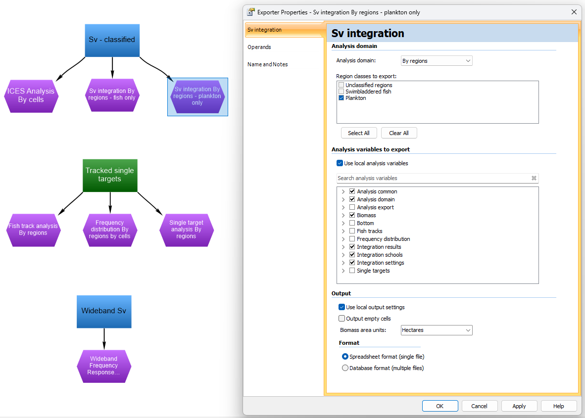Viewport: 585px width, 418px height.
Task: Select Fish track analysis By regions exporter
Action: [33, 230]
